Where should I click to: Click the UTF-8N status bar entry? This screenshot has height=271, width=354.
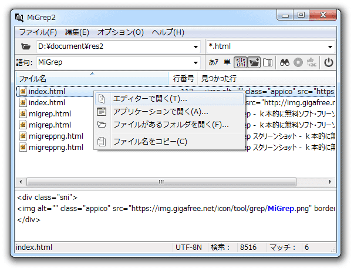tap(188, 247)
